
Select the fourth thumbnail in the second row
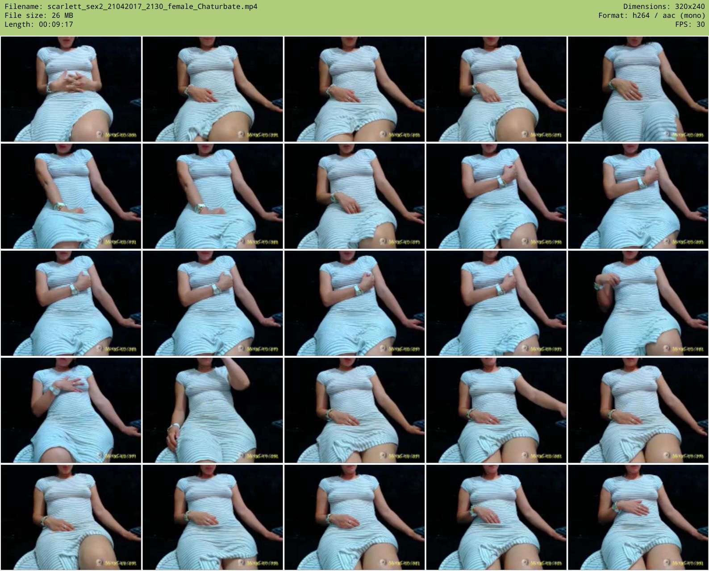pyautogui.click(x=496, y=196)
